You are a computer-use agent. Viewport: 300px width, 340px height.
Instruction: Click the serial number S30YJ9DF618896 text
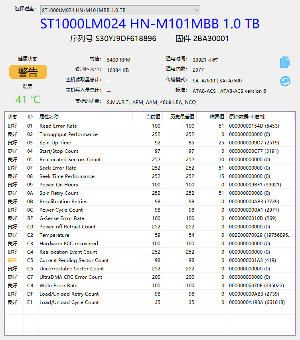pyautogui.click(x=126, y=39)
